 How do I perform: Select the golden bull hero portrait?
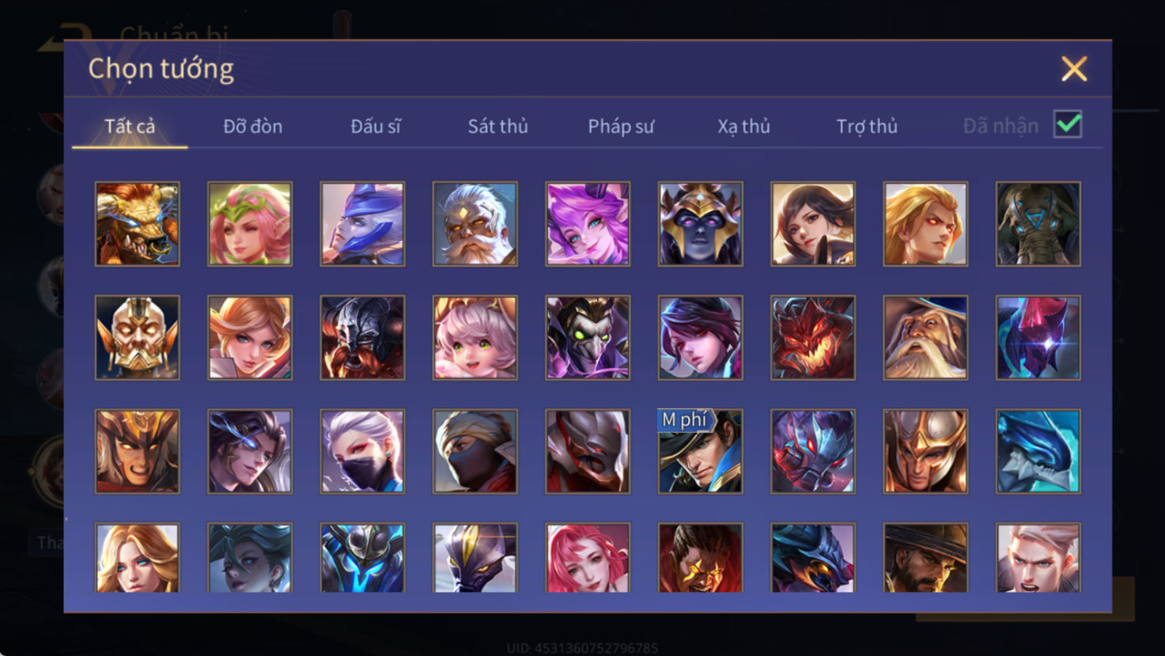pyautogui.click(x=138, y=224)
